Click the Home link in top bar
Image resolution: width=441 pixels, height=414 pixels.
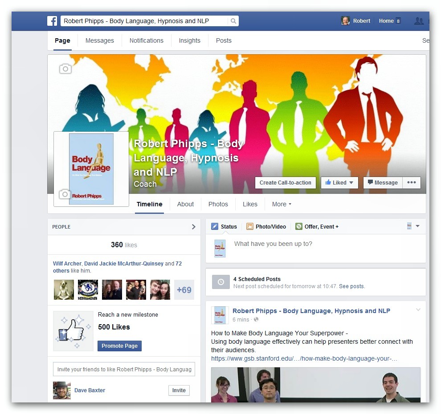386,21
